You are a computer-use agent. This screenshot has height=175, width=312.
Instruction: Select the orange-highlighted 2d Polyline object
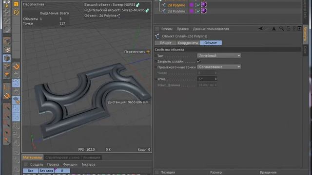176,5
